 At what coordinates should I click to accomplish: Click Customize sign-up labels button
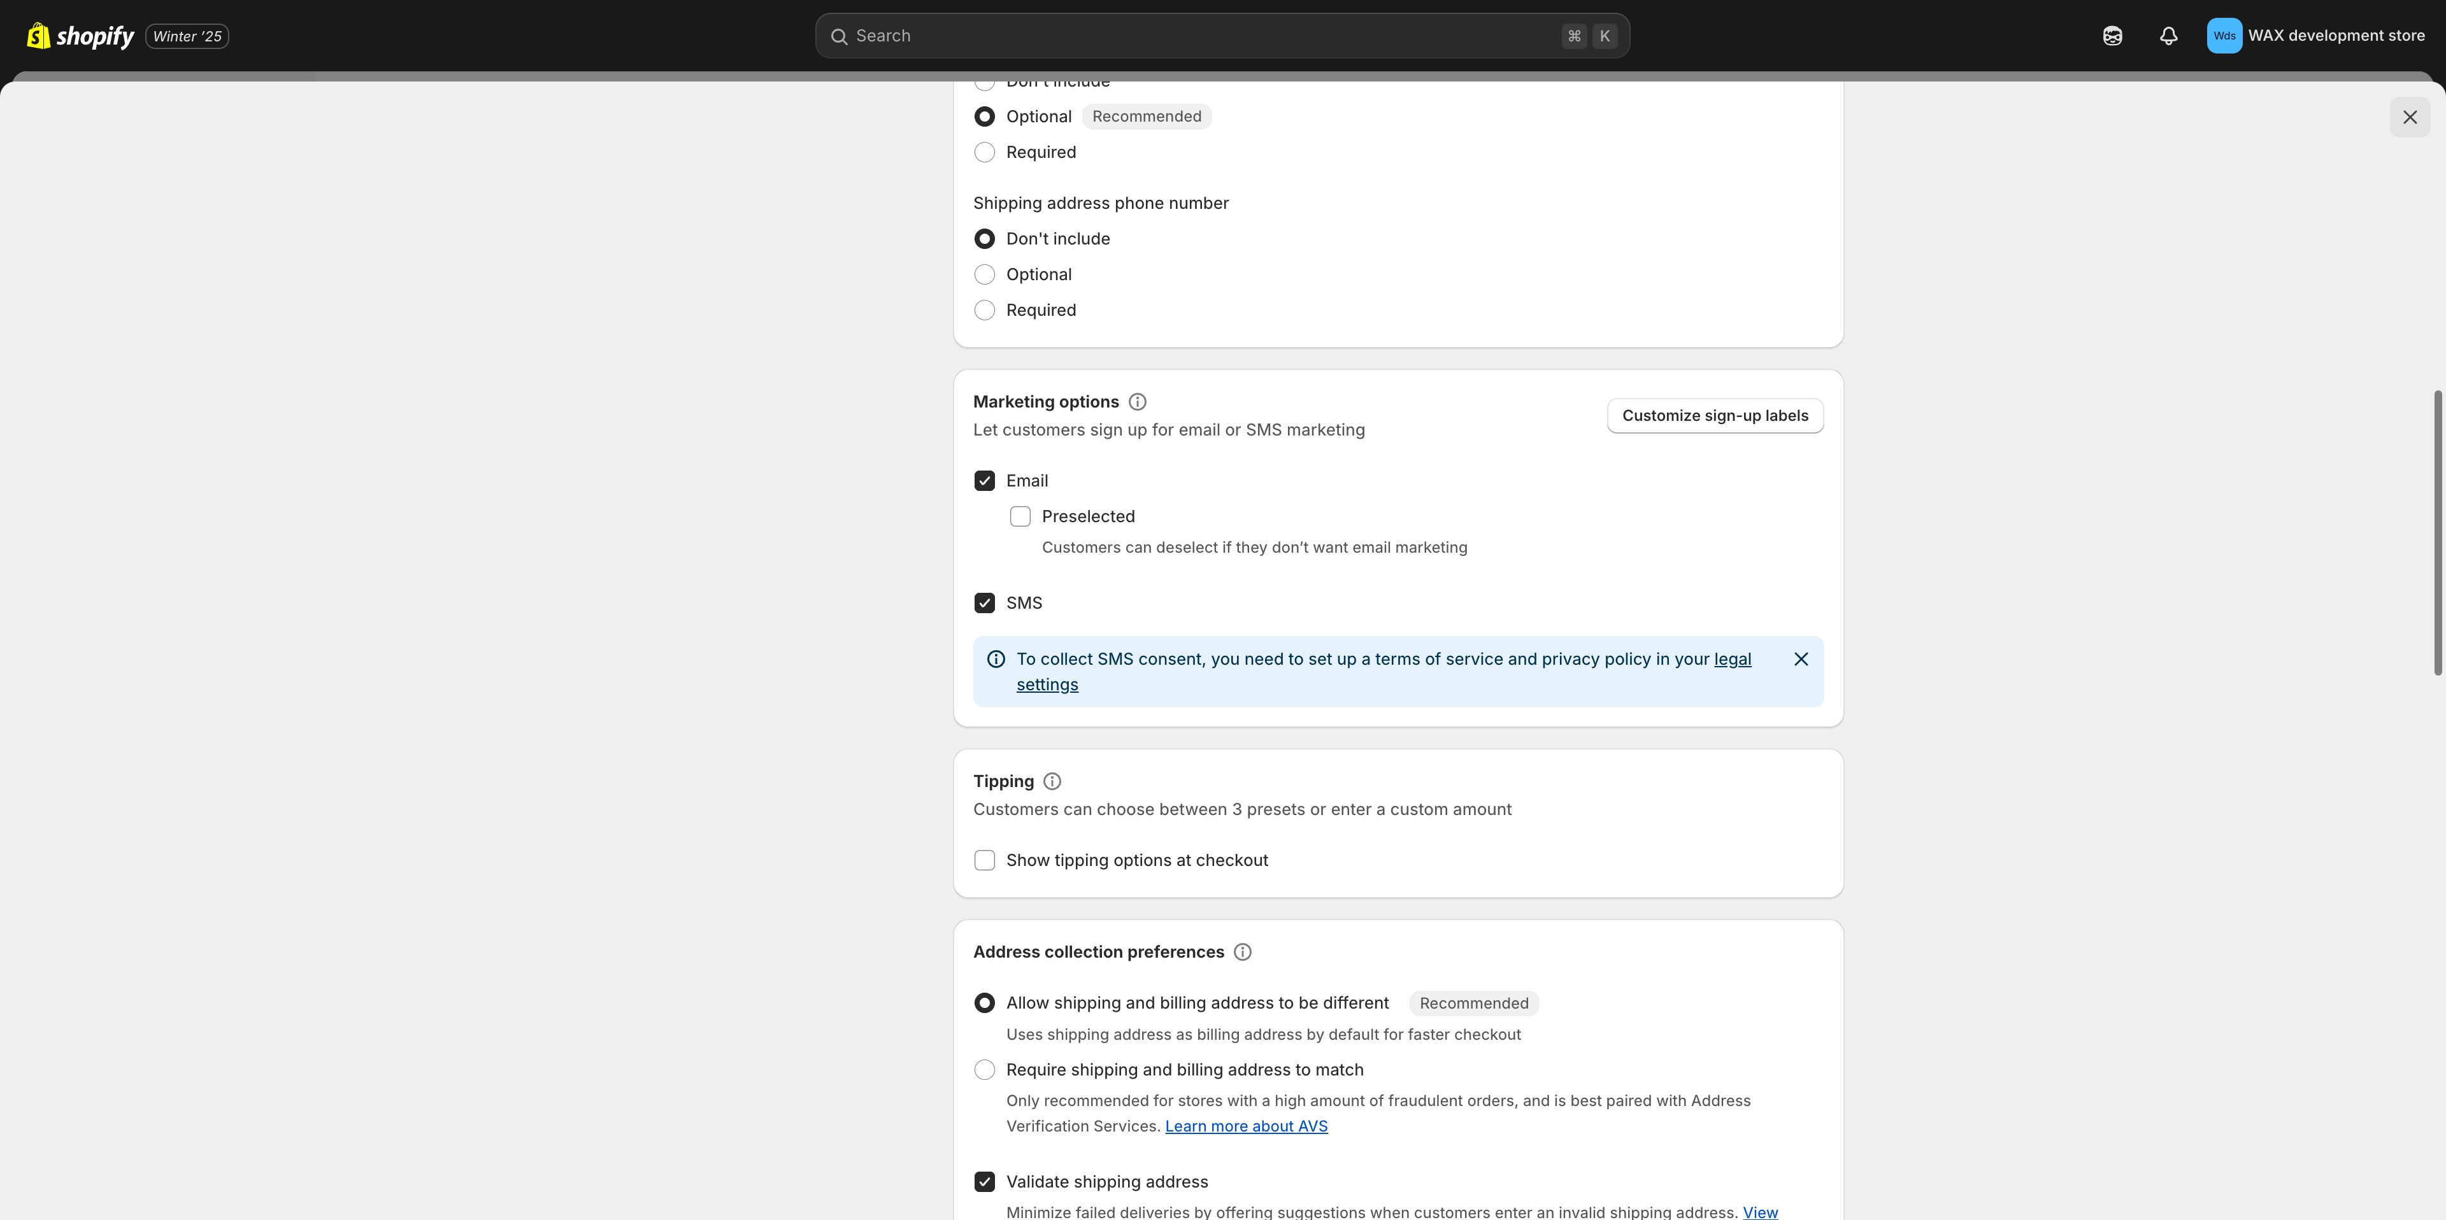tap(1714, 416)
